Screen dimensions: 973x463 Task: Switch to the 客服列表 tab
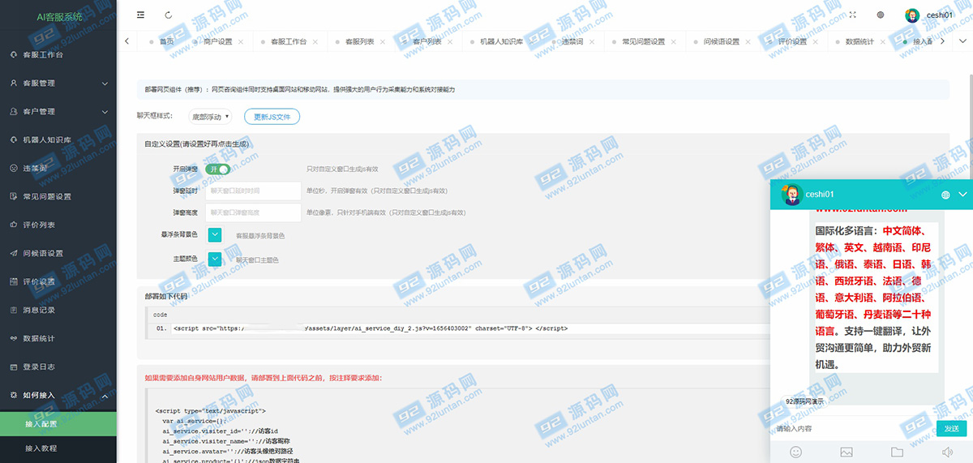point(359,41)
